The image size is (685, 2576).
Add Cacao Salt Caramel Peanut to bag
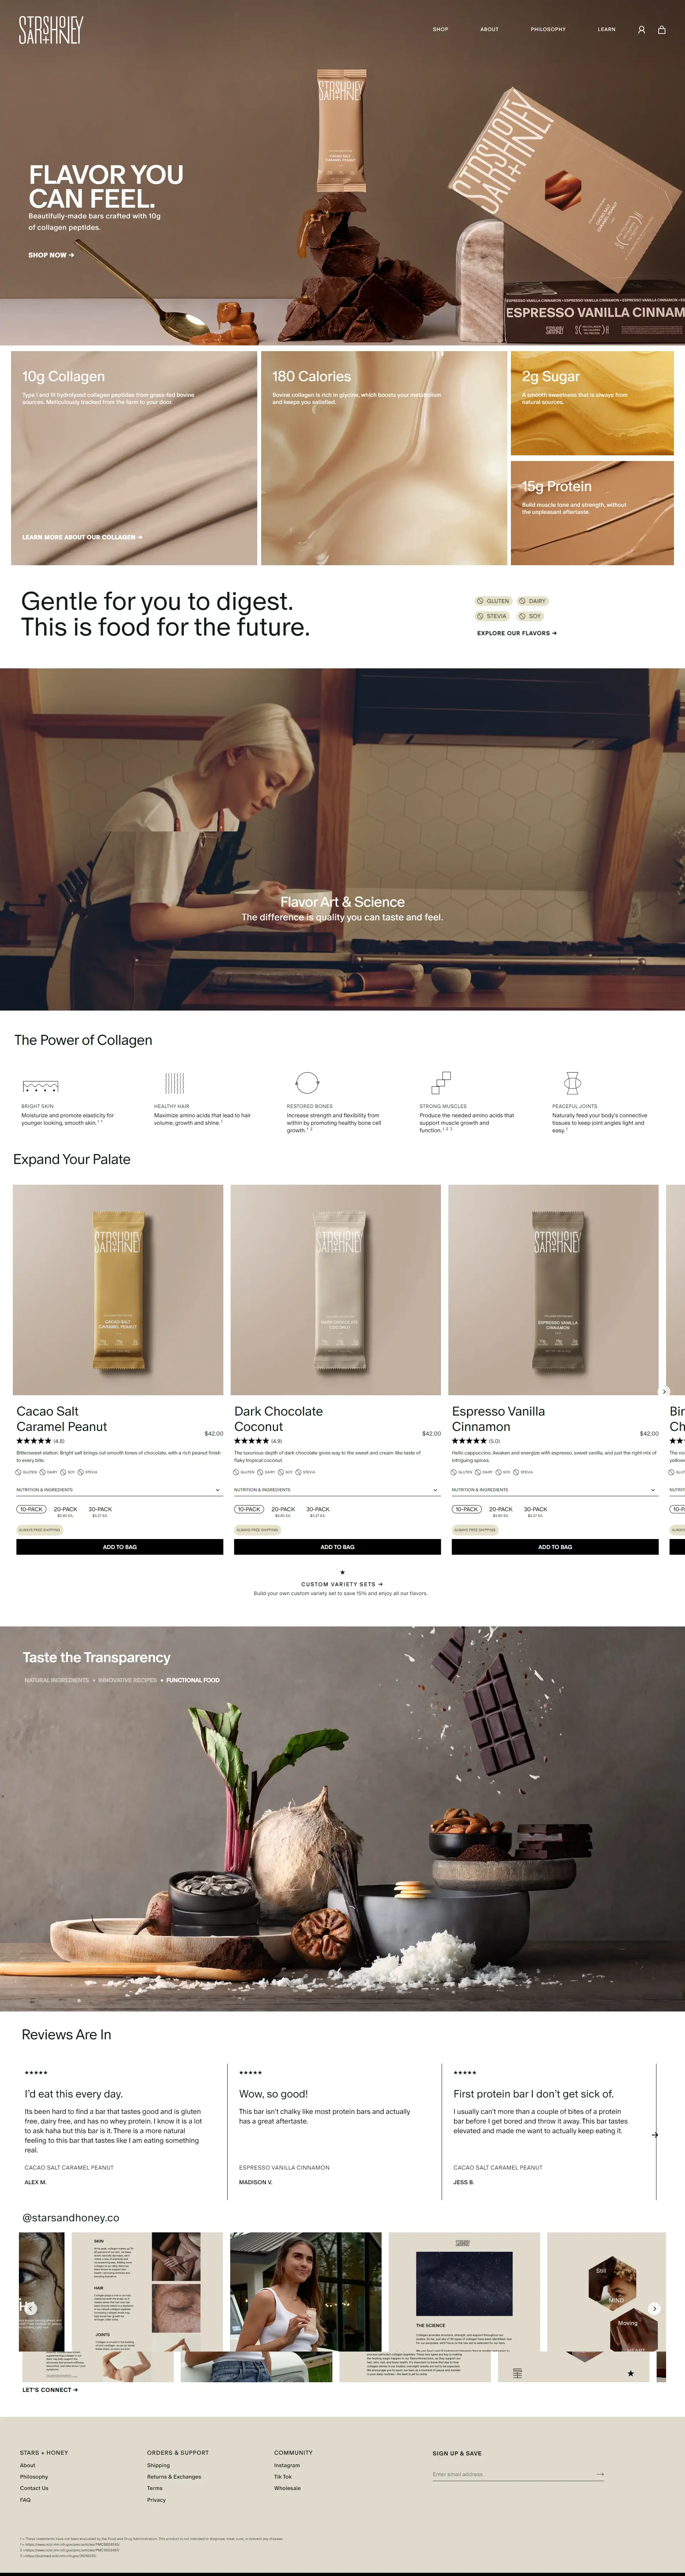(119, 1547)
